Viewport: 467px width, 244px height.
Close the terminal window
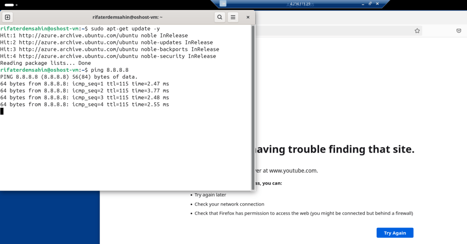[x=248, y=17]
